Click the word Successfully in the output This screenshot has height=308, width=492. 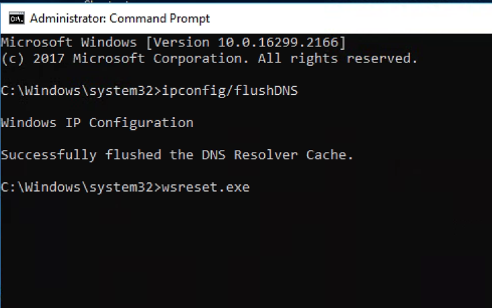(49, 155)
